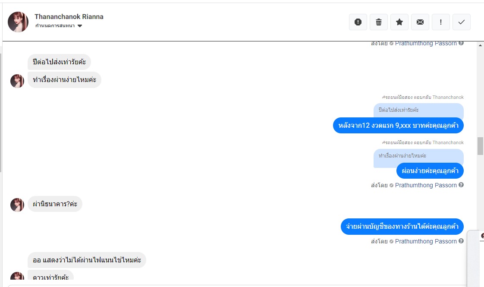Click the chat scrollbar thumb
This screenshot has height=287, width=484.
tap(480, 146)
